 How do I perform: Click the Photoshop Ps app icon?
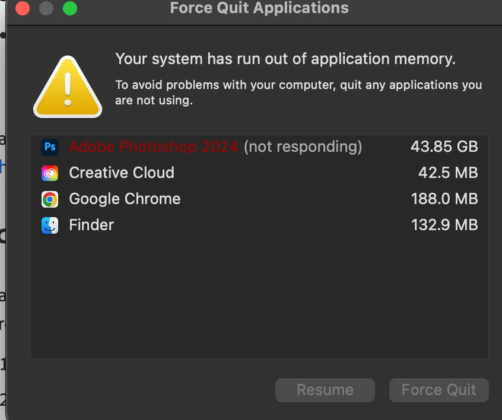click(50, 147)
